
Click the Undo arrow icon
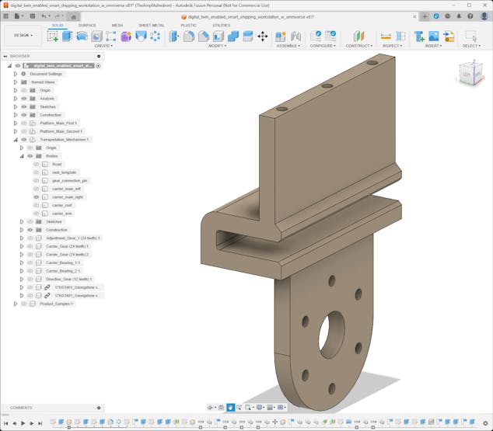[44, 16]
